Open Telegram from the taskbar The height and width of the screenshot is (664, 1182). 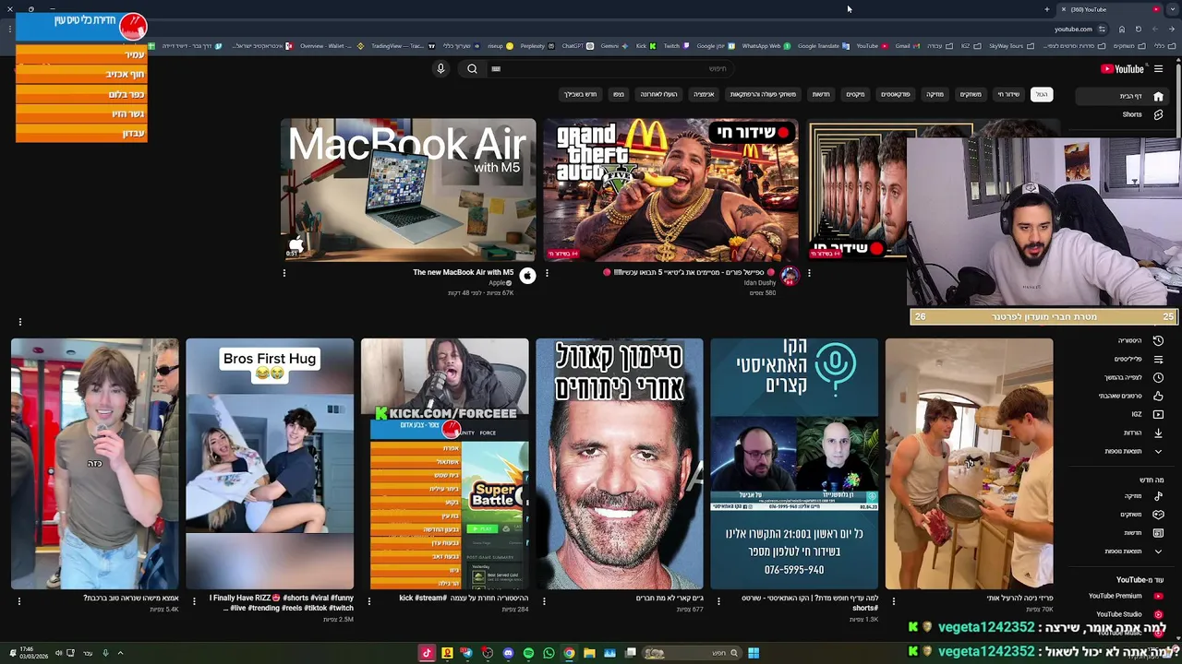tap(467, 653)
